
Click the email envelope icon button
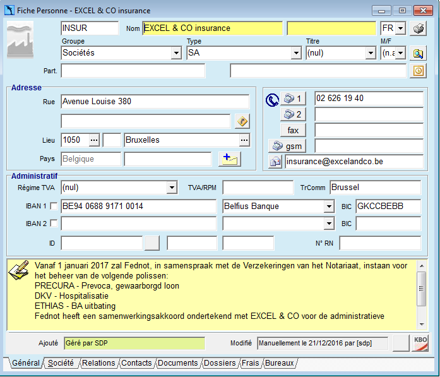click(275, 162)
